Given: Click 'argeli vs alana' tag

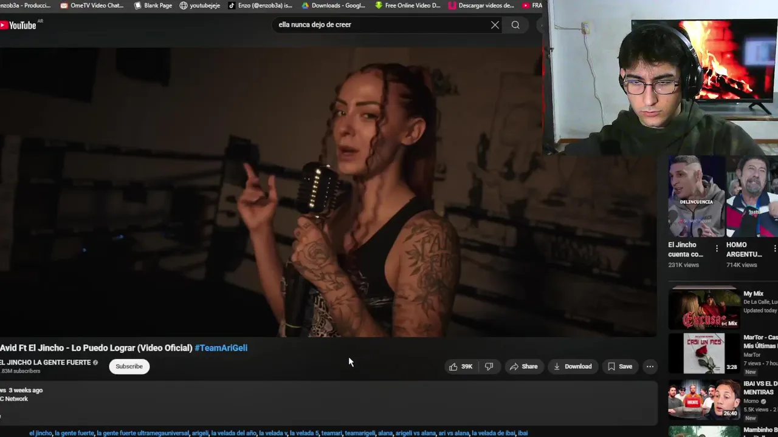Looking at the screenshot, I should [x=416, y=433].
